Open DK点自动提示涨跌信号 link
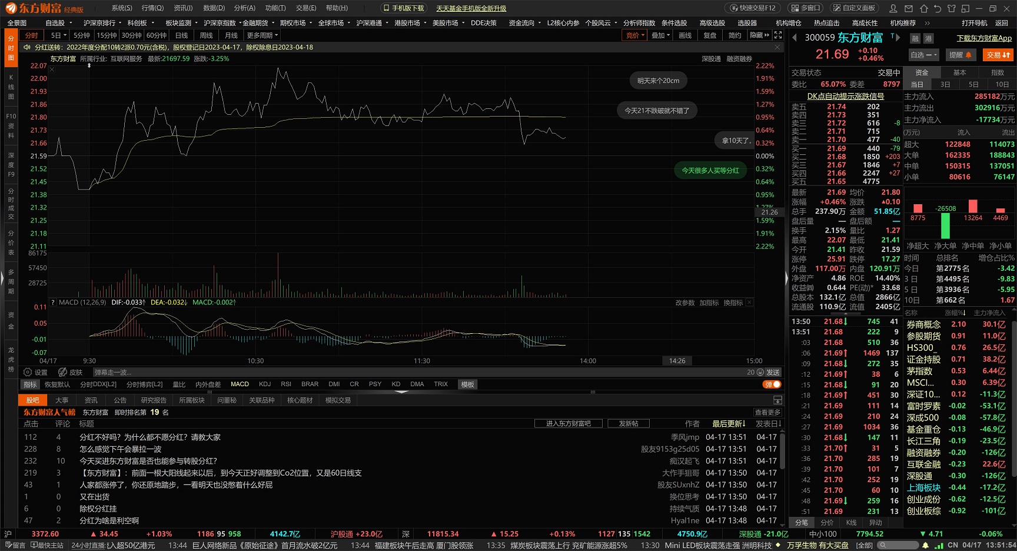 [845, 96]
